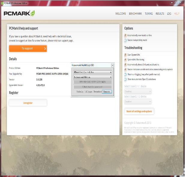Click the Copyright Futuremark 2013 text

(138, 123)
